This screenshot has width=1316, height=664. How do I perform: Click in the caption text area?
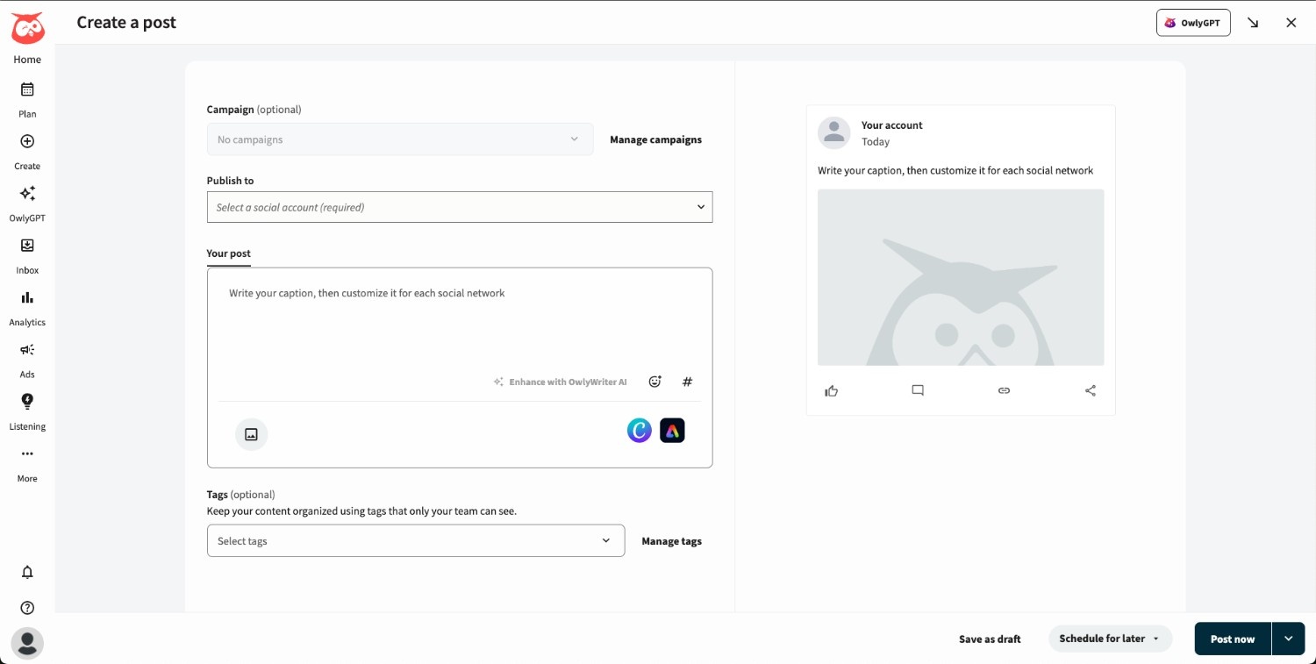(x=460, y=321)
